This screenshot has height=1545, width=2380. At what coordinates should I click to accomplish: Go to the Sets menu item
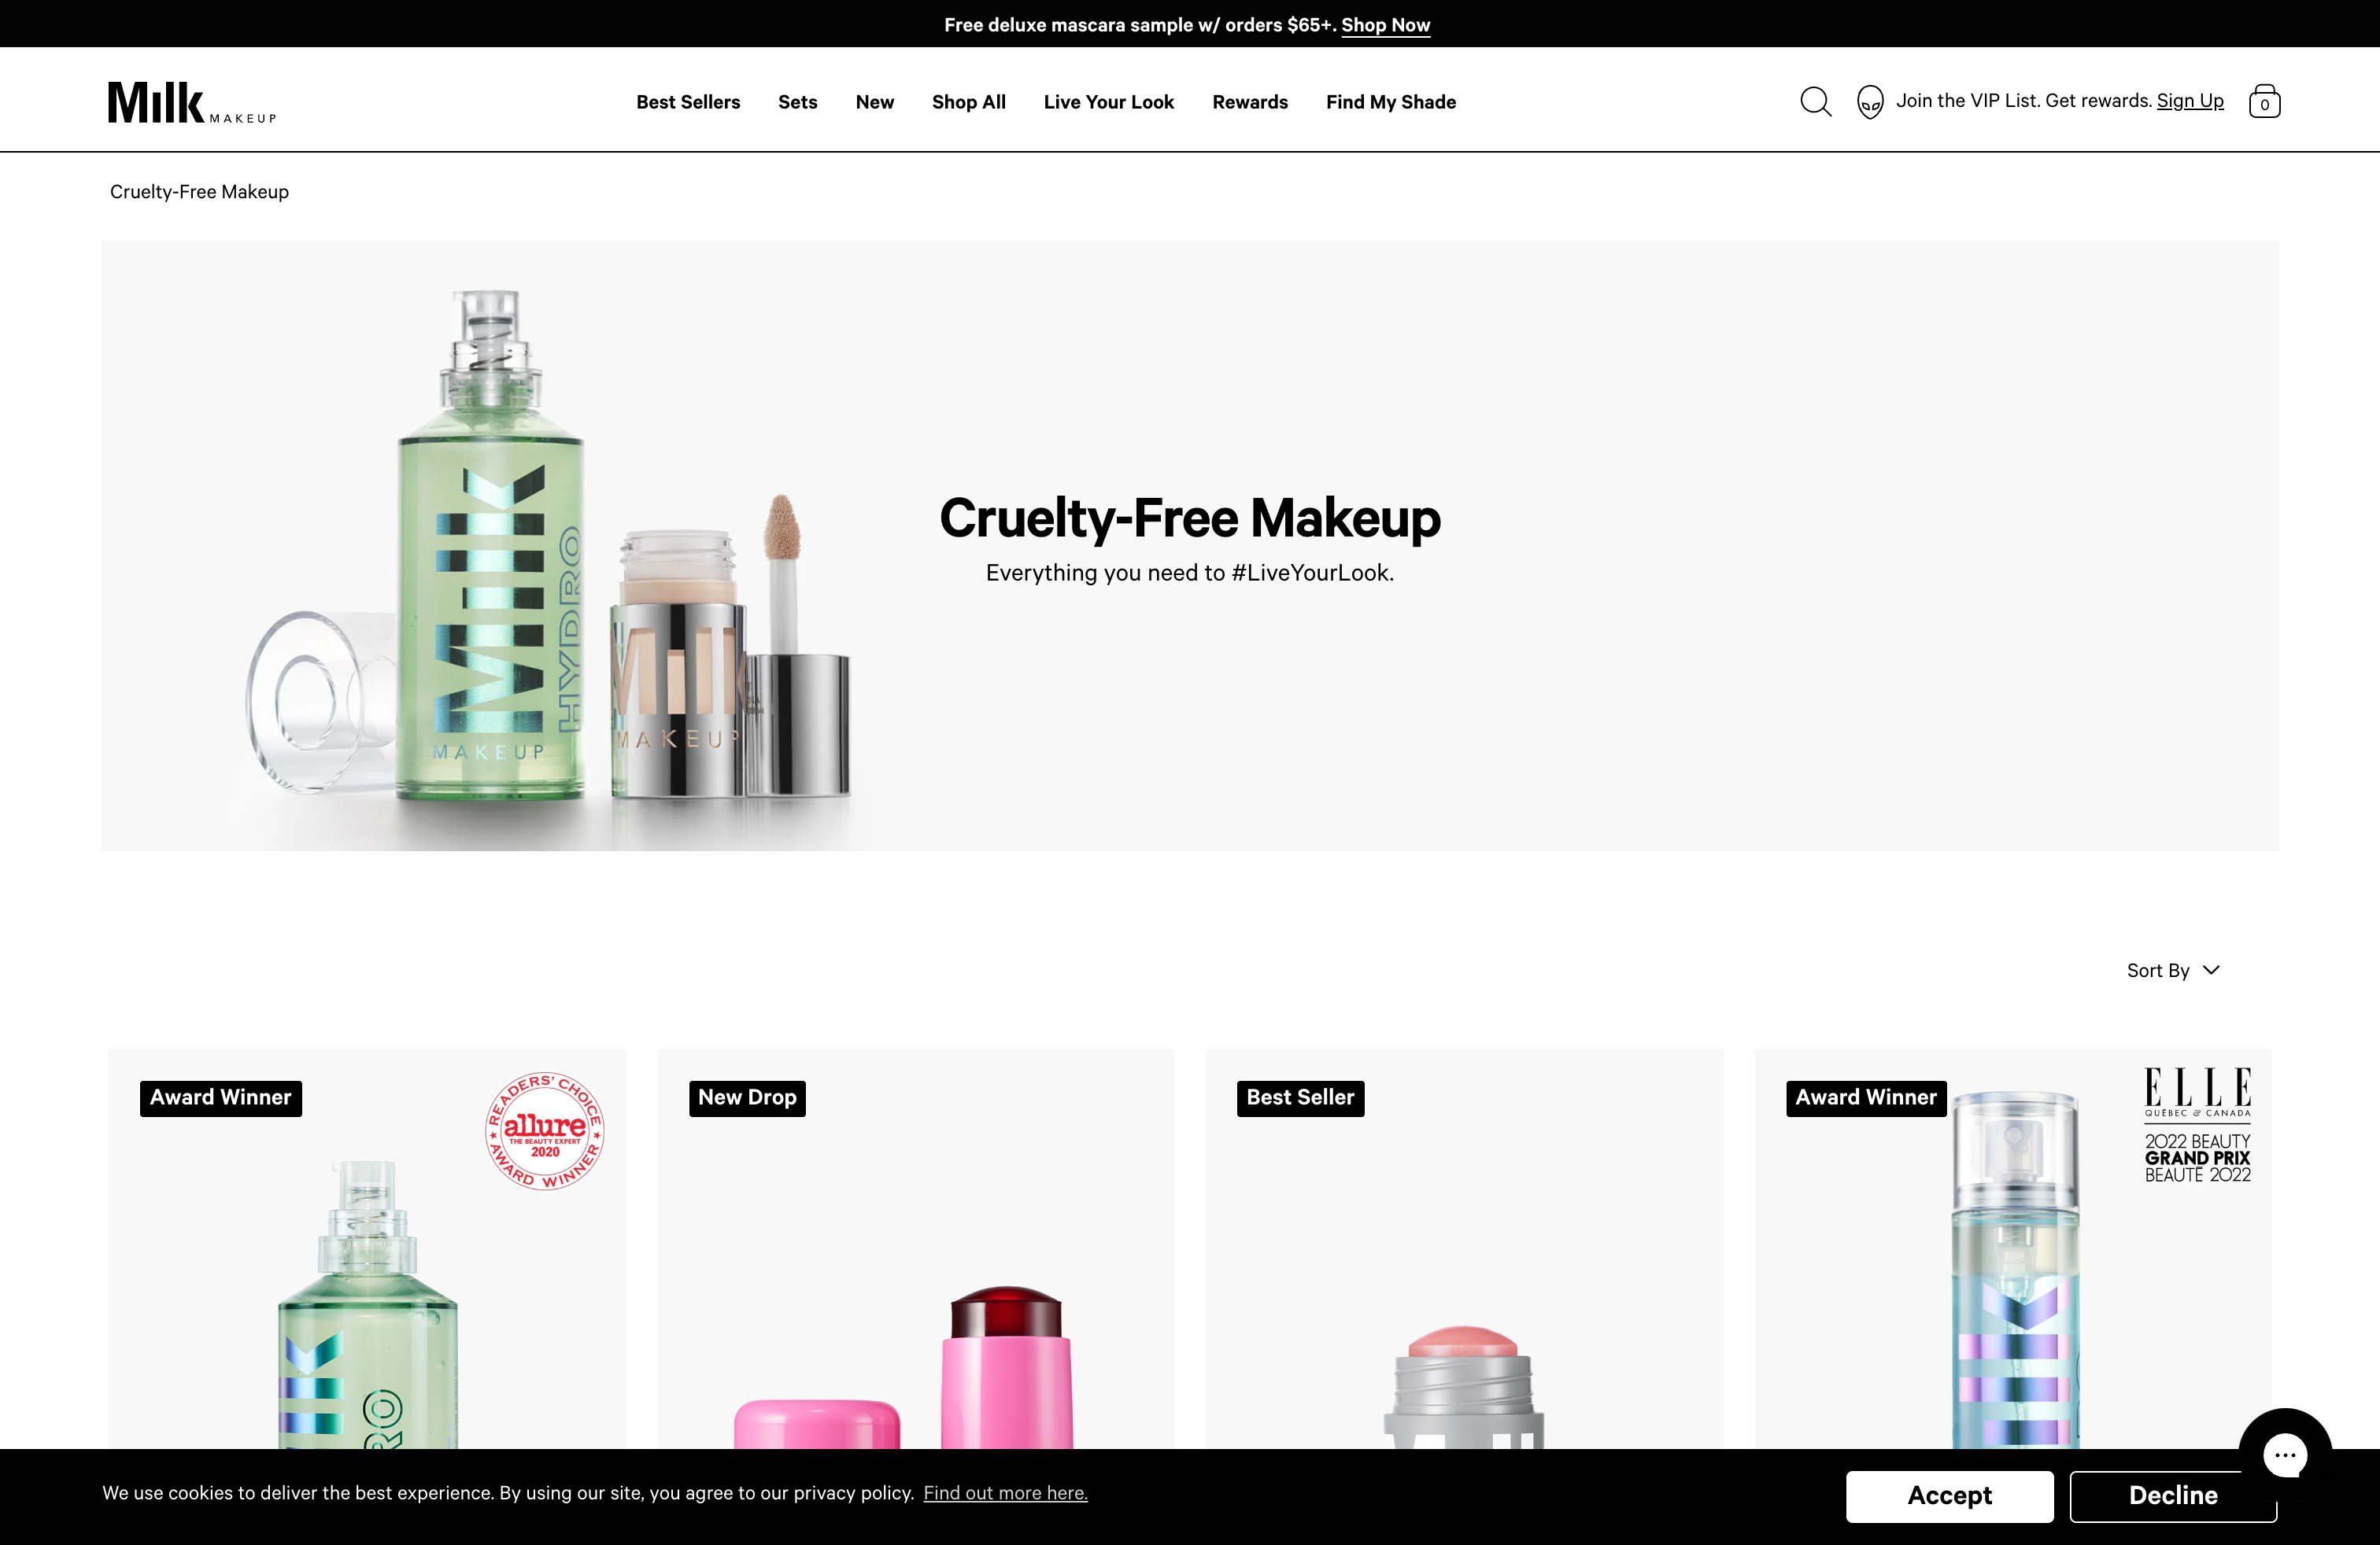(797, 102)
